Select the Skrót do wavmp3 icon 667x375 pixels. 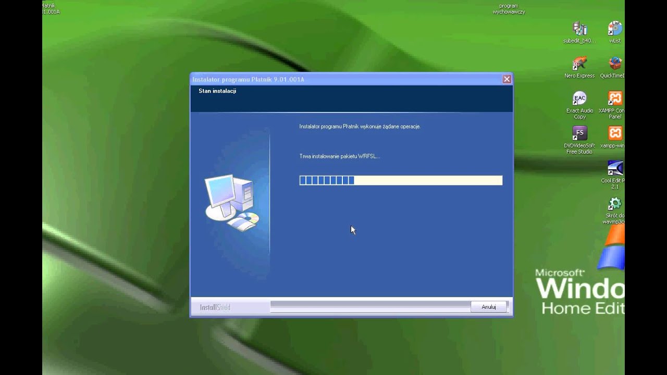pyautogui.click(x=614, y=210)
